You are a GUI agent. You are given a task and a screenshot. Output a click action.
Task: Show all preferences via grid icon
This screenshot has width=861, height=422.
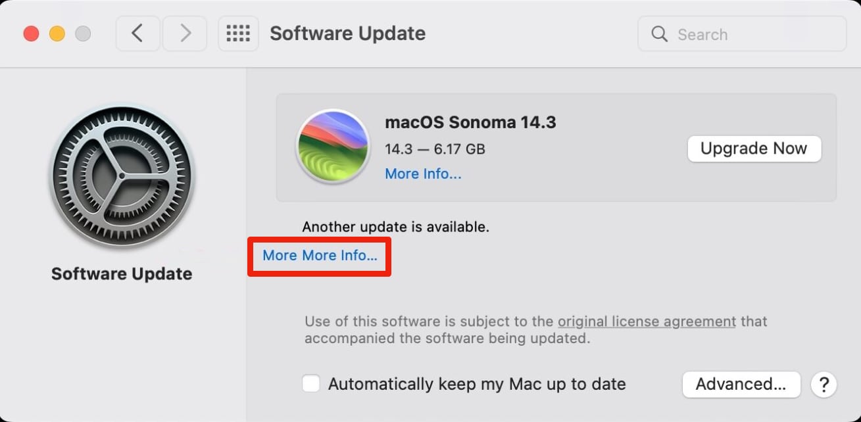238,34
